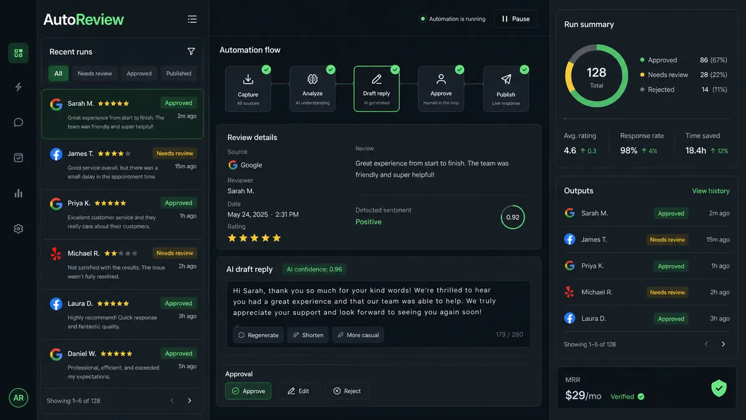Click the run summary donut chart
Image resolution: width=746 pixels, height=420 pixels.
(596, 76)
